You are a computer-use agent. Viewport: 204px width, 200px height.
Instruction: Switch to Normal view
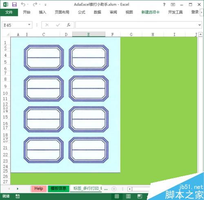point(117,196)
